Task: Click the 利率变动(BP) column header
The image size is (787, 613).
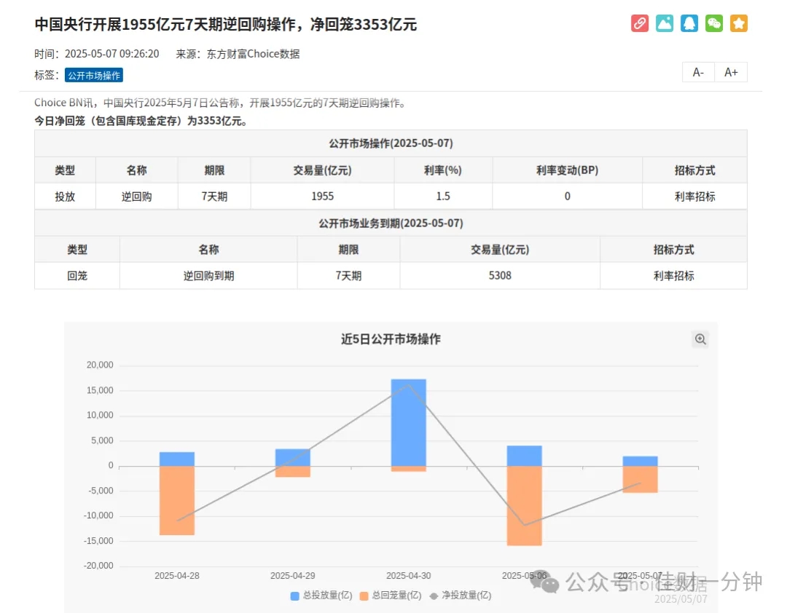Action: click(567, 170)
